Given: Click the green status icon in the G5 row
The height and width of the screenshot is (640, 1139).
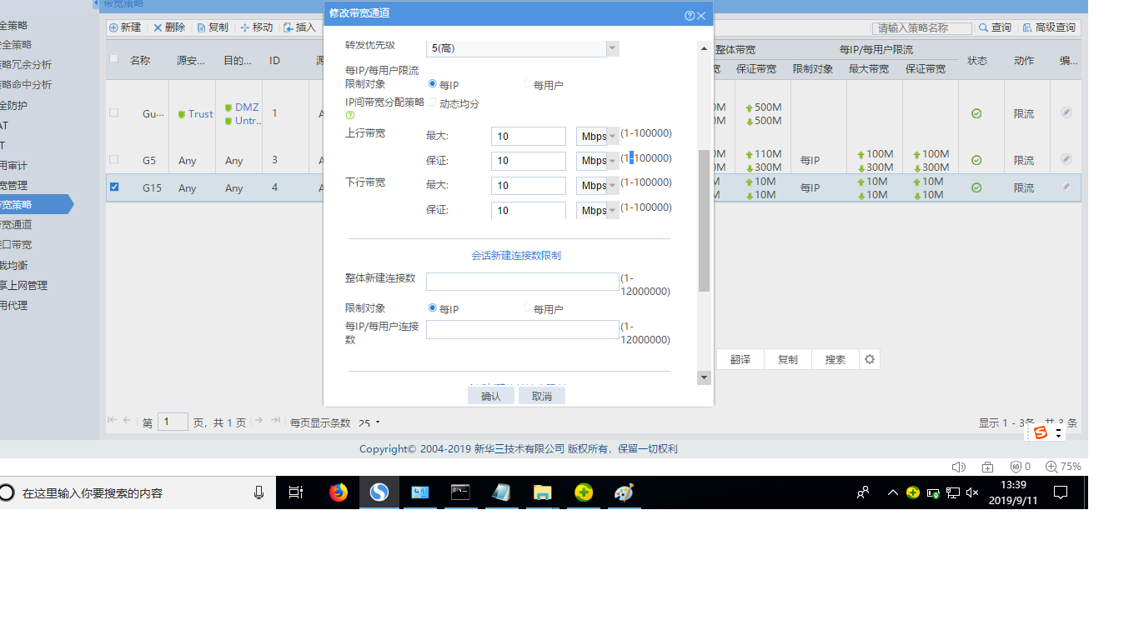Looking at the screenshot, I should tap(976, 160).
